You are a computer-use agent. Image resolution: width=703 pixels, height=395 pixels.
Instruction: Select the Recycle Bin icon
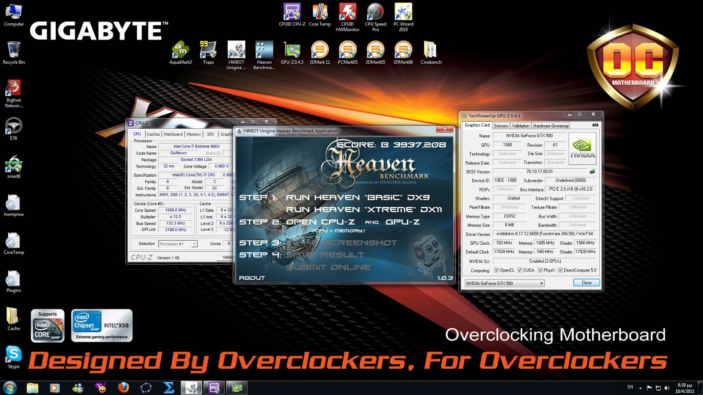click(14, 53)
